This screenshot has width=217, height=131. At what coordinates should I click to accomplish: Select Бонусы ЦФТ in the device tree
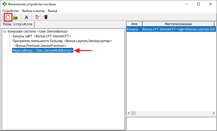pos(42,36)
